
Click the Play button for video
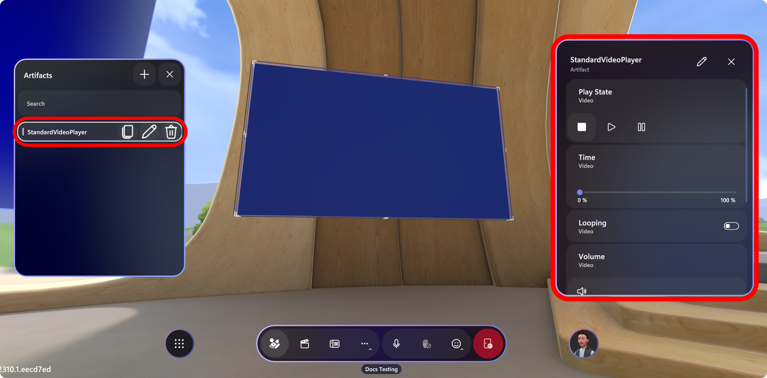[x=611, y=127]
